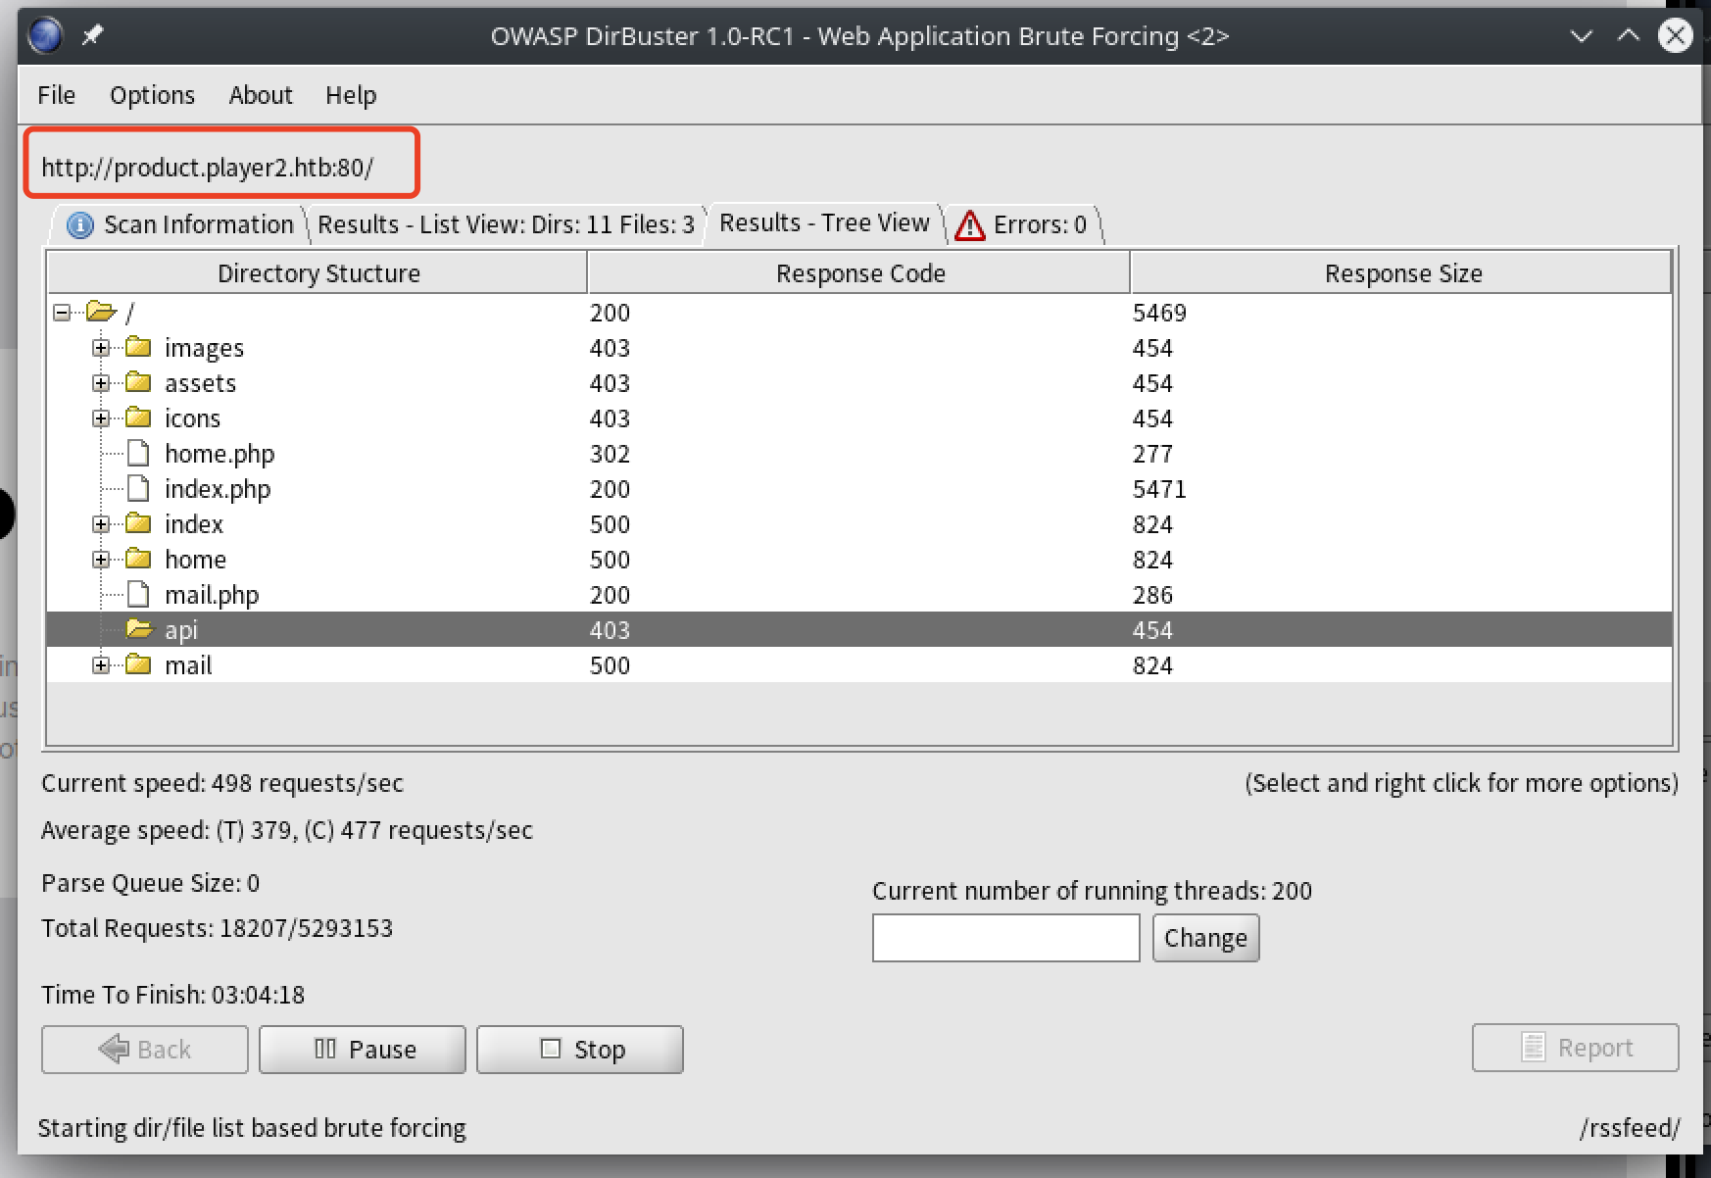
Task: Click the icons folder icon
Action: (138, 417)
